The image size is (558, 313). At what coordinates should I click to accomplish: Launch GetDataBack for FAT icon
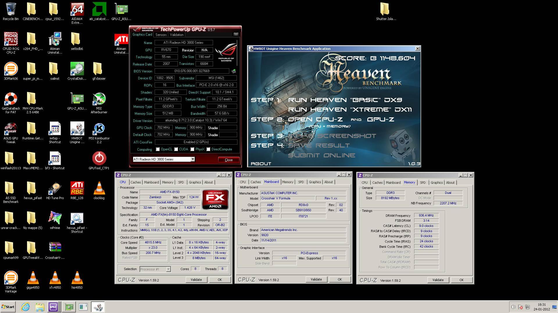[x=11, y=103]
